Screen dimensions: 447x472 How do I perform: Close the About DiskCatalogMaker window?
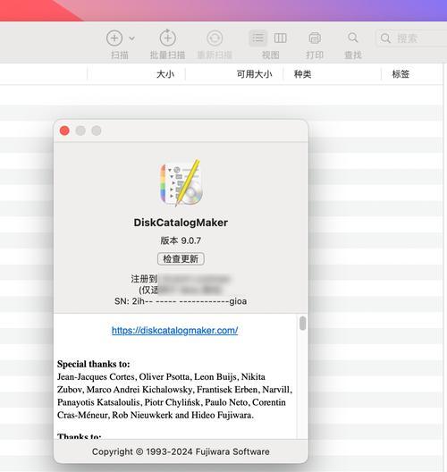(x=64, y=131)
